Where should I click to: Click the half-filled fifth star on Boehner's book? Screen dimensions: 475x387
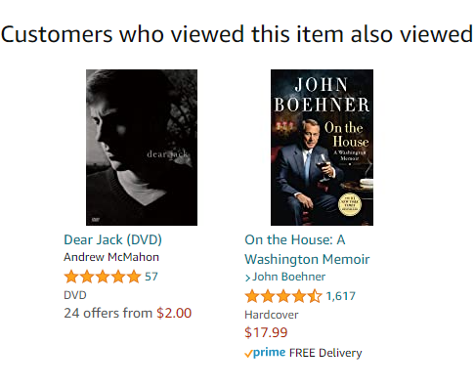315,296
